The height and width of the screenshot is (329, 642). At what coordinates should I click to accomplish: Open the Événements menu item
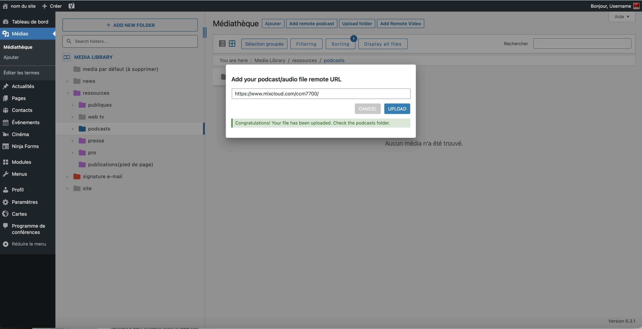pos(26,122)
